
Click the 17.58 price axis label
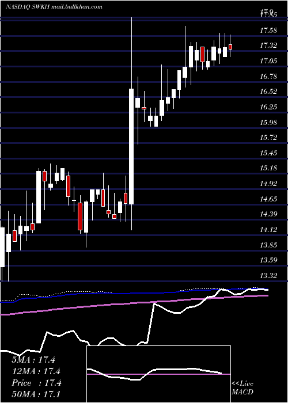tap(269, 31)
